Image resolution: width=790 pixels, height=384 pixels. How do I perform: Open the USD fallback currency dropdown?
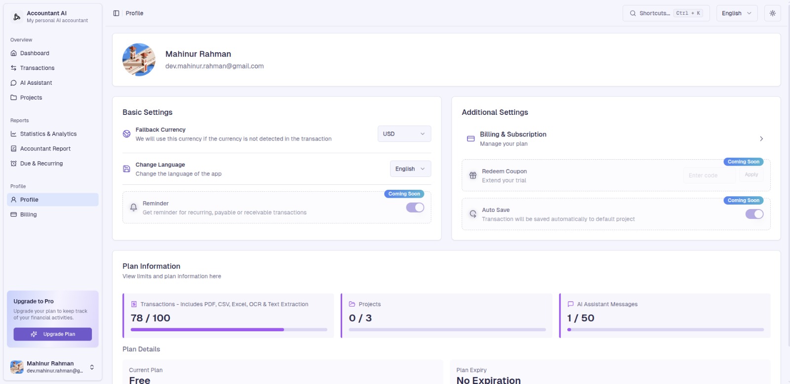[404, 134]
